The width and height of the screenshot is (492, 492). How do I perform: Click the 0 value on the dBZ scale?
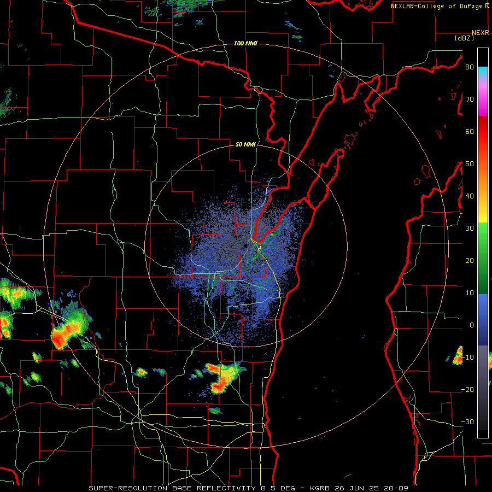pos(472,325)
